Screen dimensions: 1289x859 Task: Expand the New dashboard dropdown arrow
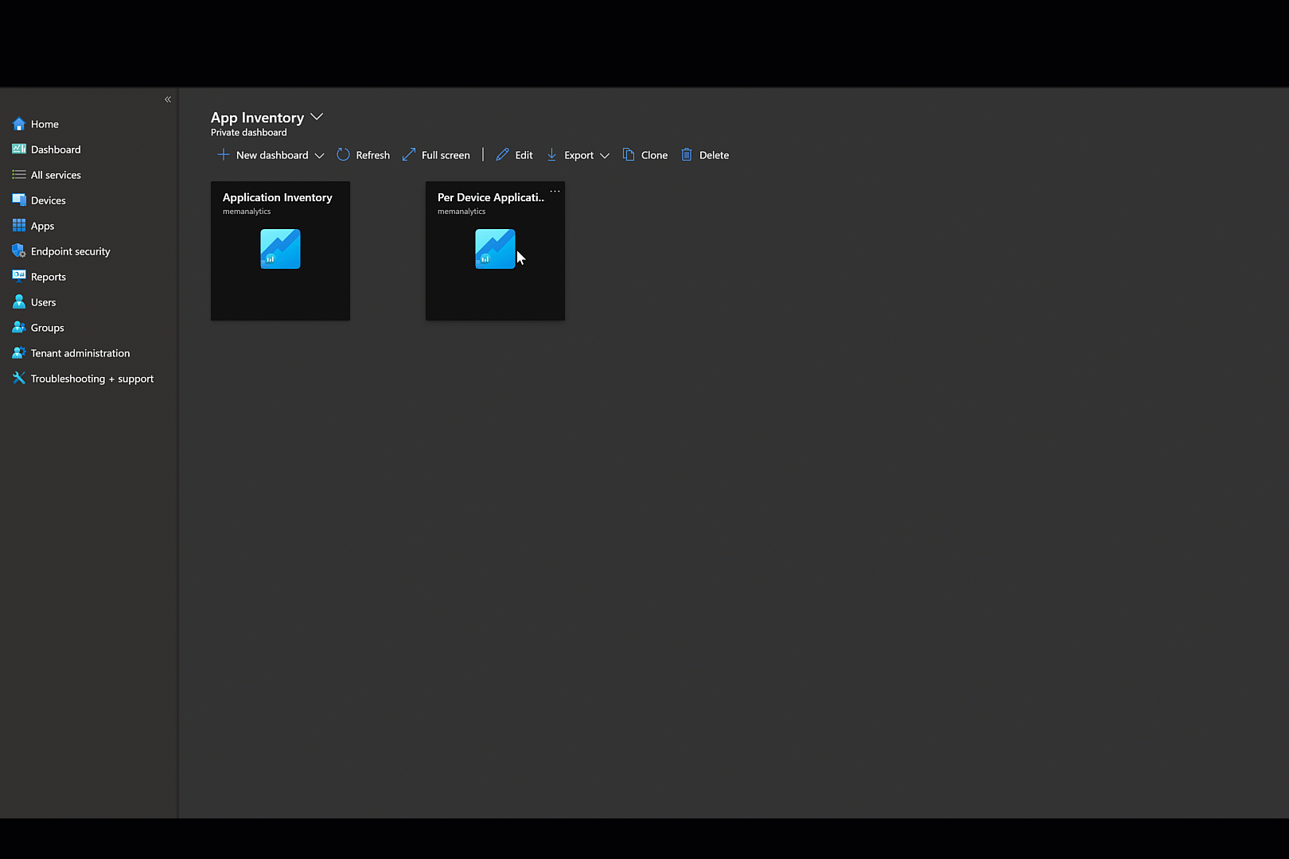pos(319,156)
